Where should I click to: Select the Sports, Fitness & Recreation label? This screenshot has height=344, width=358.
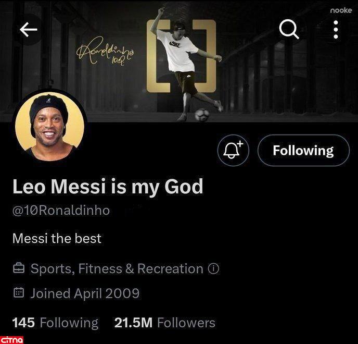117,269
